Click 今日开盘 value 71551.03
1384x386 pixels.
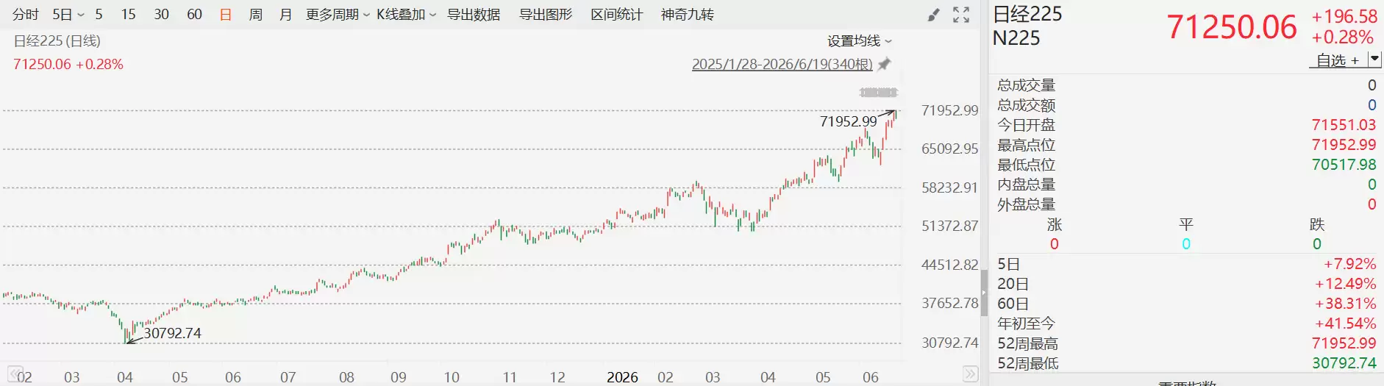coord(1344,125)
